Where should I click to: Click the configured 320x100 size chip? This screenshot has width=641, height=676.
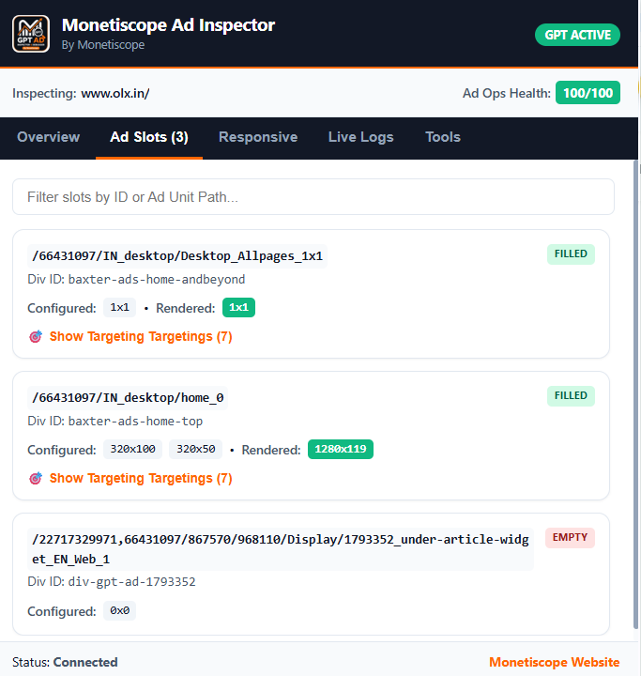[x=132, y=449]
